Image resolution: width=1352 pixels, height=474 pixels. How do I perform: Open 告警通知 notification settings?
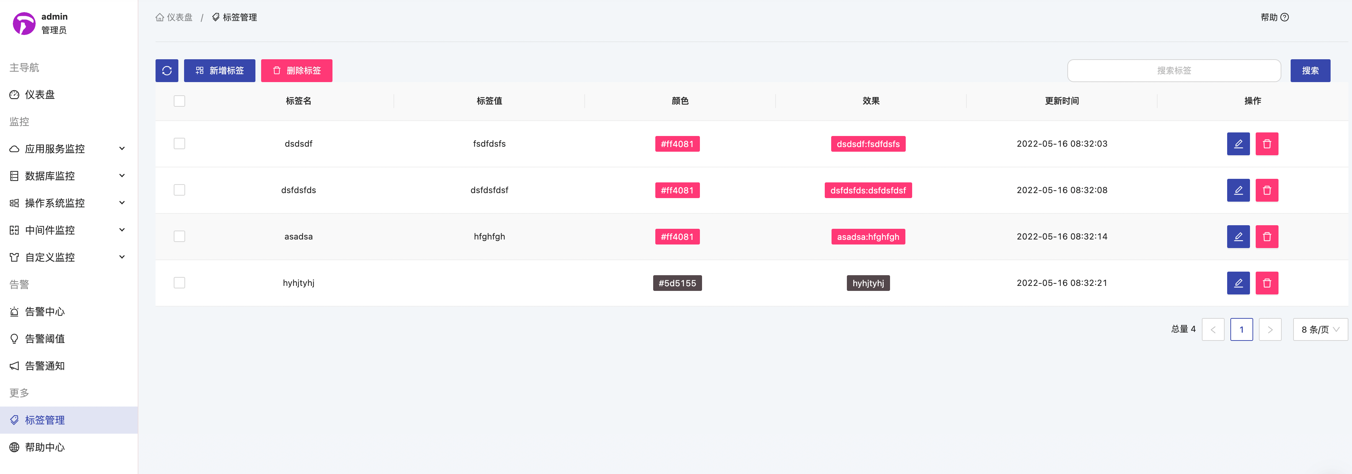45,365
